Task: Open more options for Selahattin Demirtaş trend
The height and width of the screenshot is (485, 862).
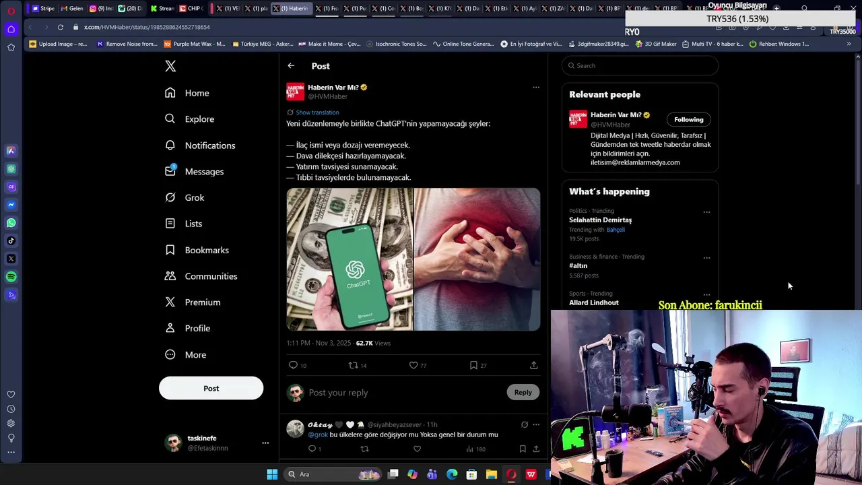Action: 706,212
